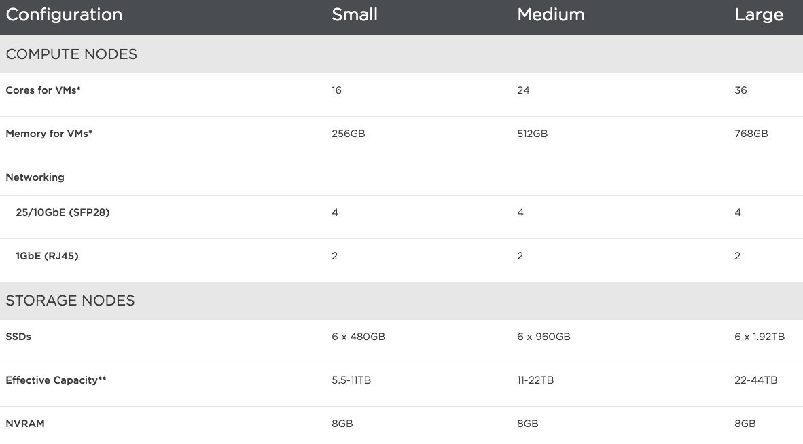
Task: Click the STORAGE NODES section heading
Action: tap(70, 301)
